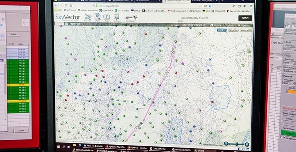Click the Fuel Prices icon
Screen dimensions: 296x152
click(x=116, y=17)
